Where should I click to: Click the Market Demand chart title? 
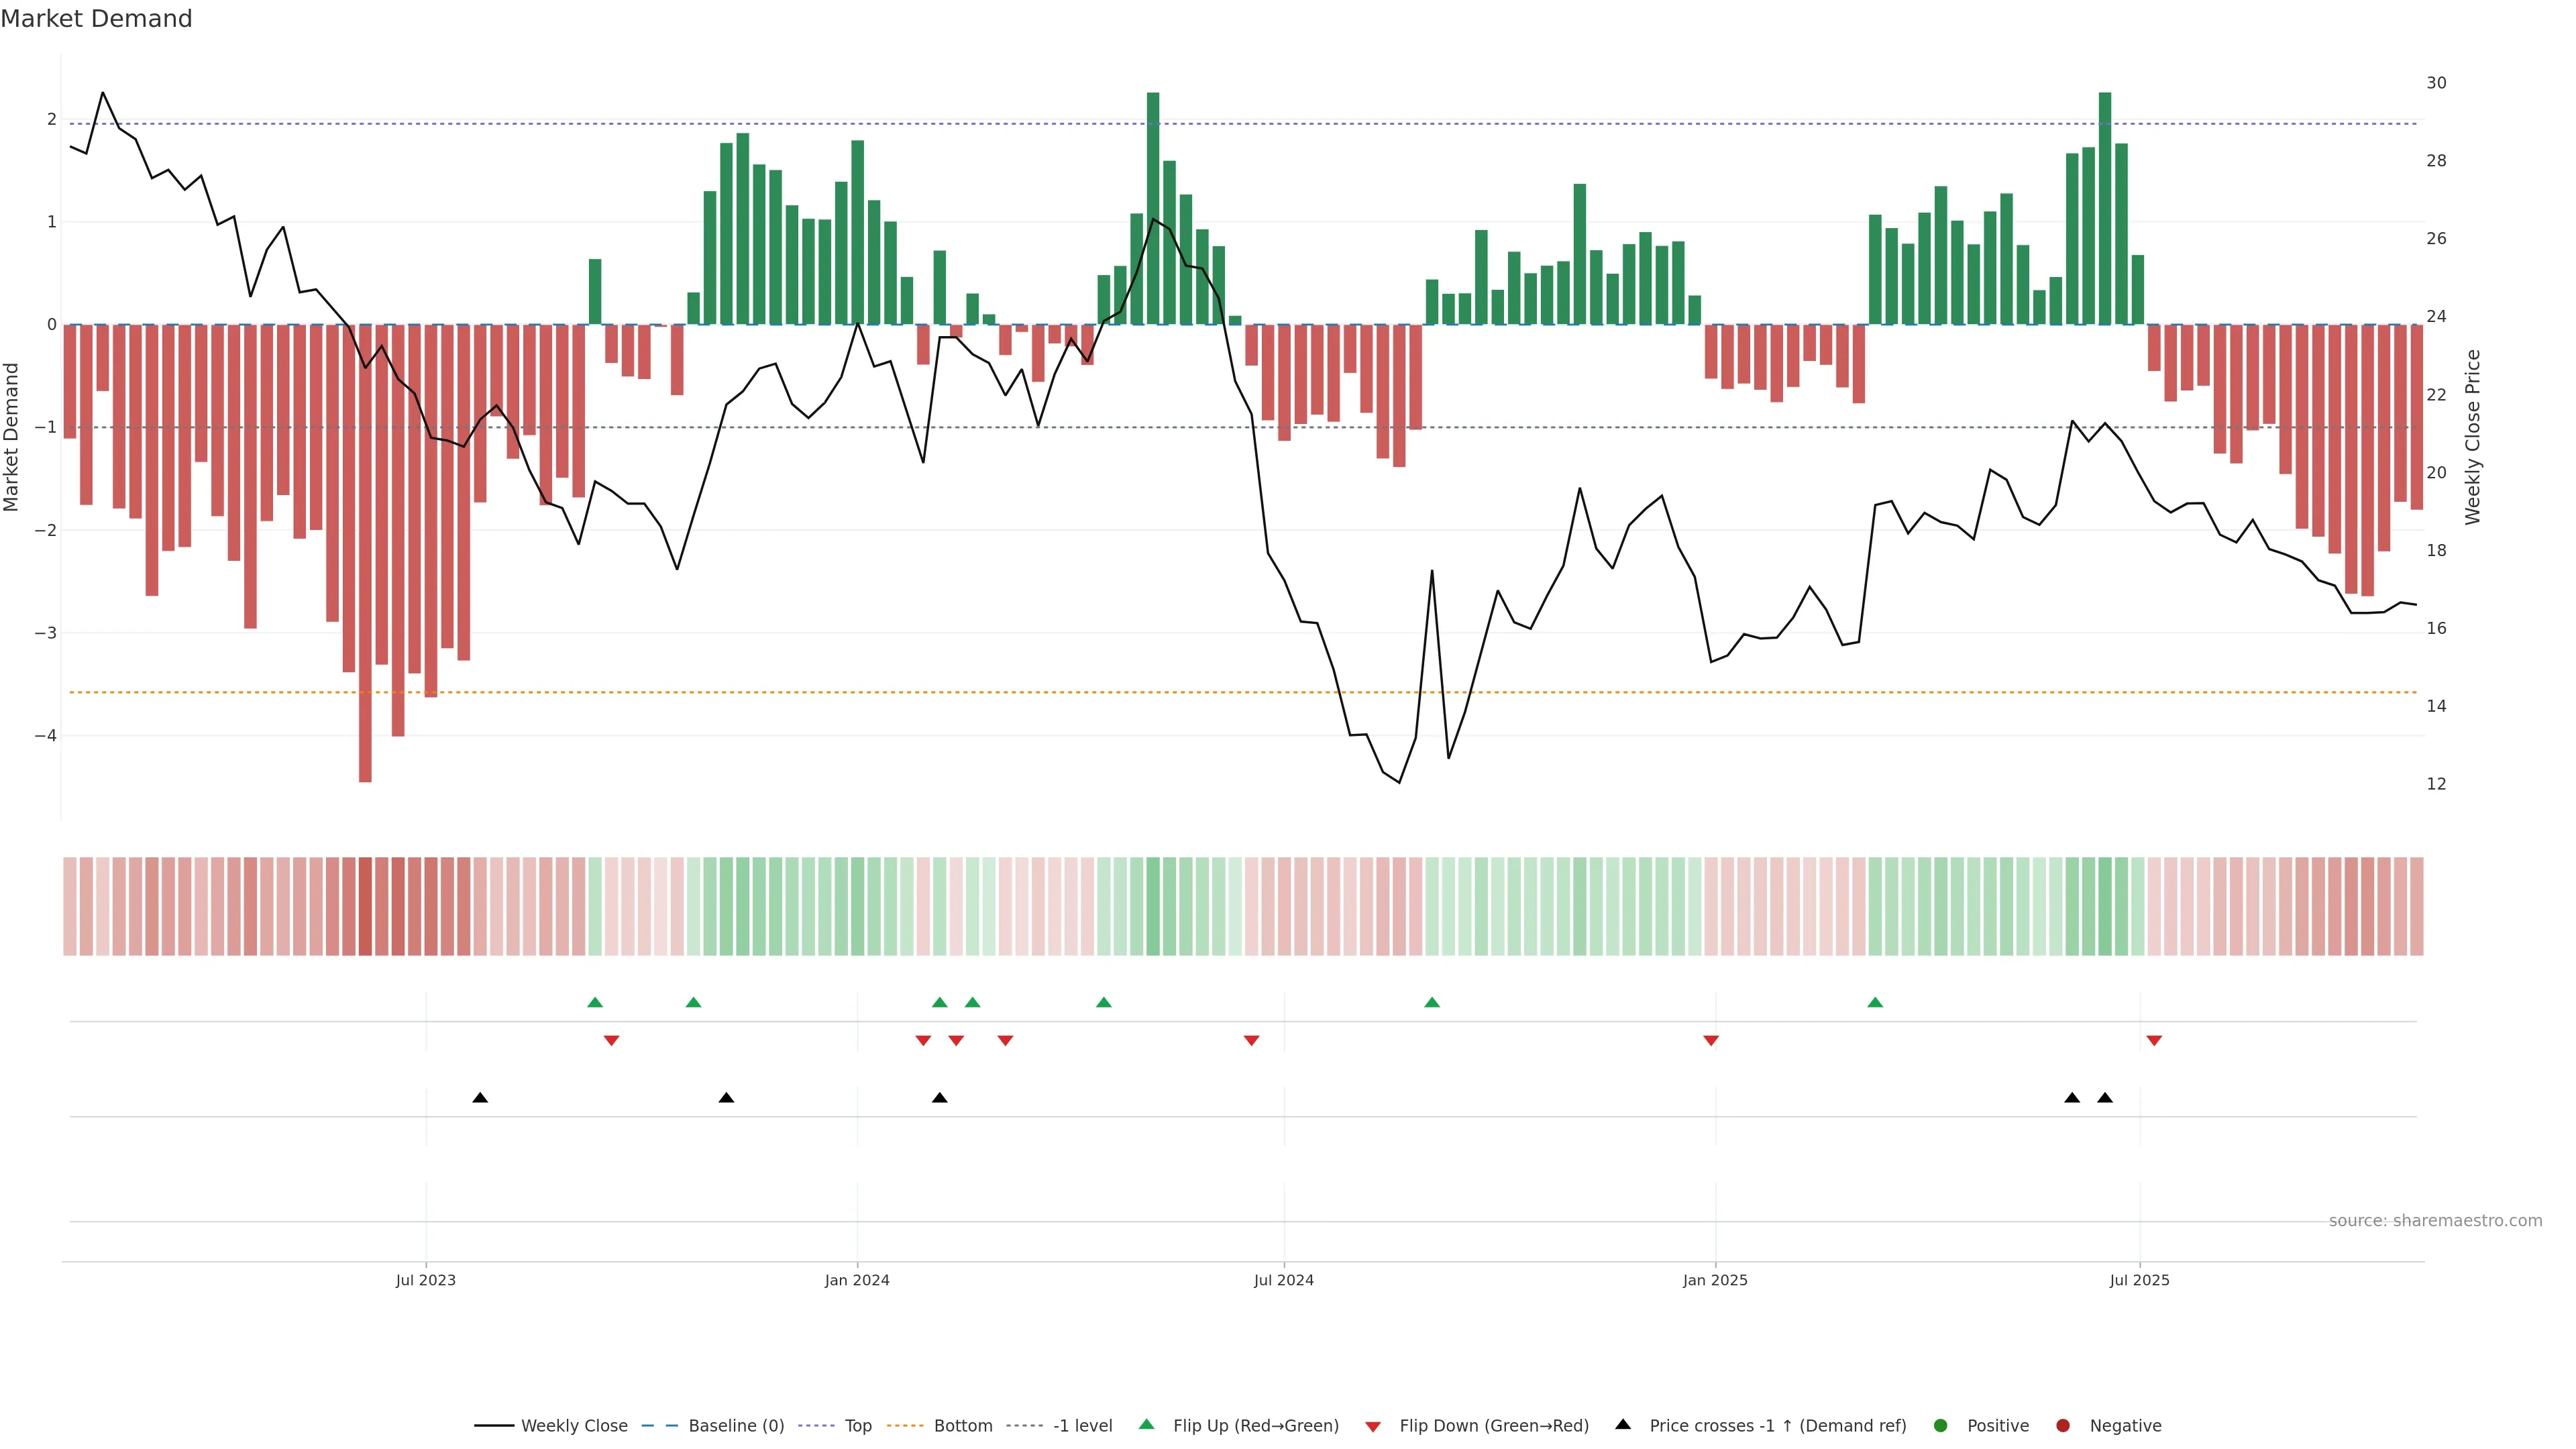tap(96, 19)
